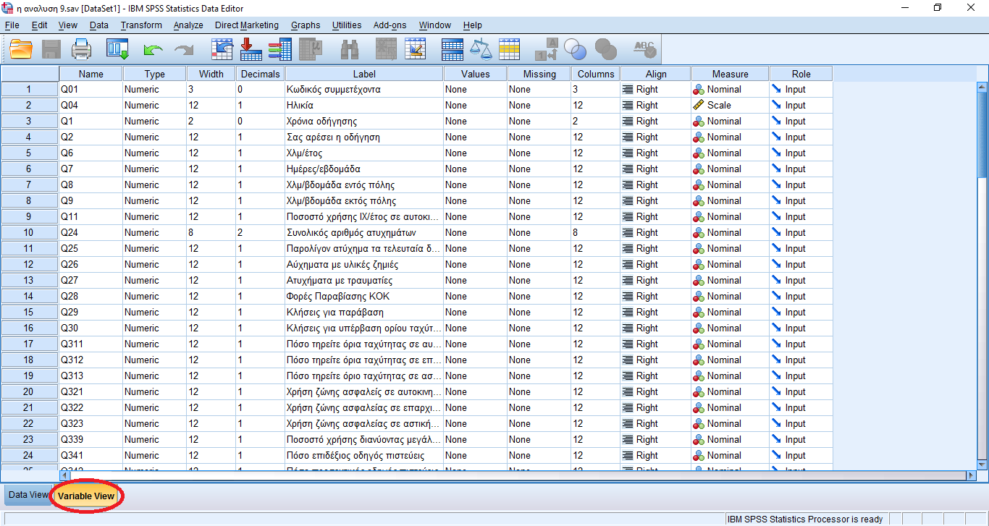Click the Width cell for Q01
The height and width of the screenshot is (526, 989).
pos(211,90)
